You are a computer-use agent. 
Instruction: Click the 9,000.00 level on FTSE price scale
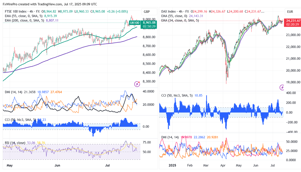(x=149, y=19)
